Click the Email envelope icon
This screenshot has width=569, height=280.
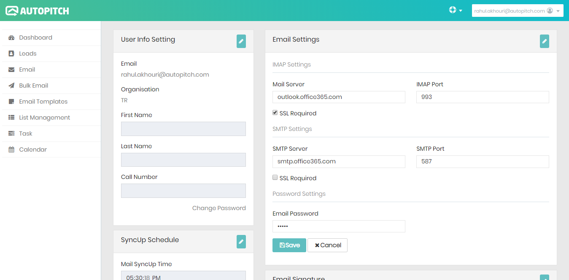(x=11, y=69)
